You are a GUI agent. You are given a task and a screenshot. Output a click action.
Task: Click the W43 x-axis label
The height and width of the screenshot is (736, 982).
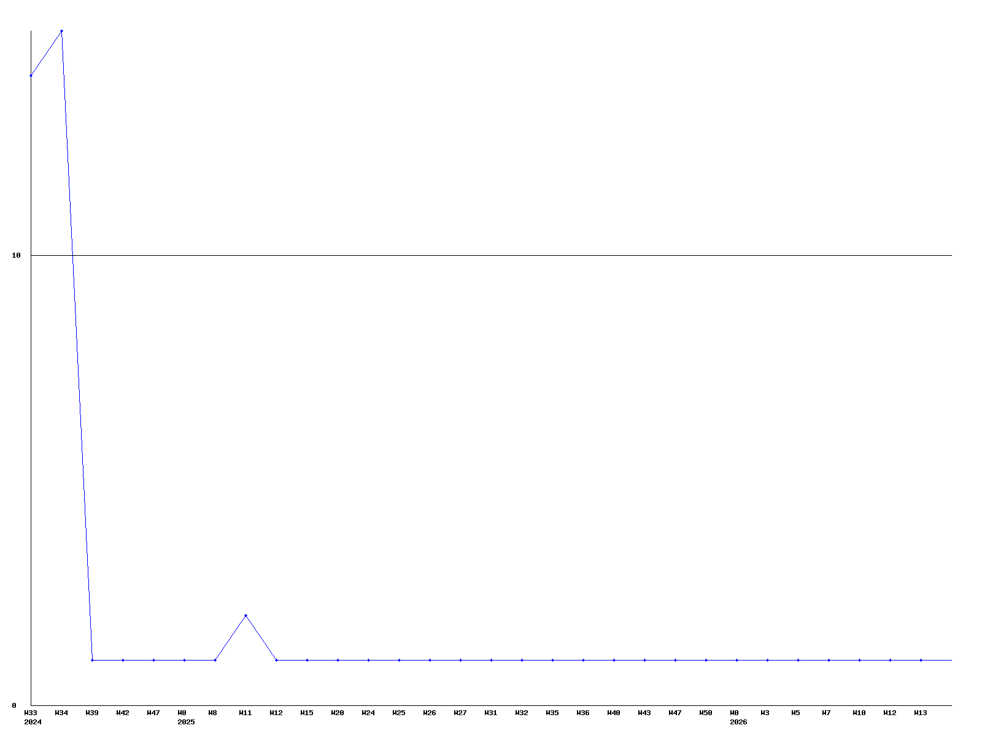click(x=644, y=713)
